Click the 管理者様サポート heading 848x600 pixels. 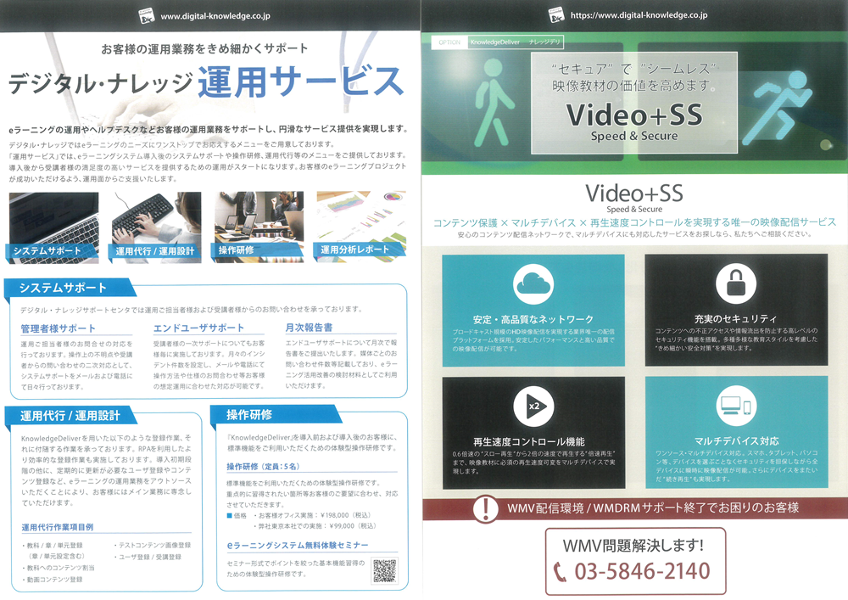click(58, 328)
